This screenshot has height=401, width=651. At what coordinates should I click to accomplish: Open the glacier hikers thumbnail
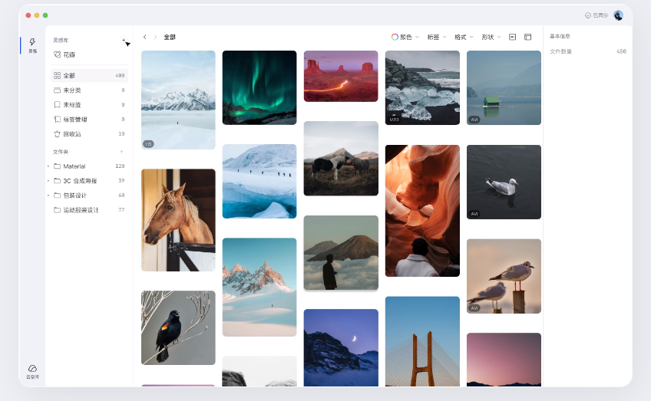pyautogui.click(x=259, y=181)
